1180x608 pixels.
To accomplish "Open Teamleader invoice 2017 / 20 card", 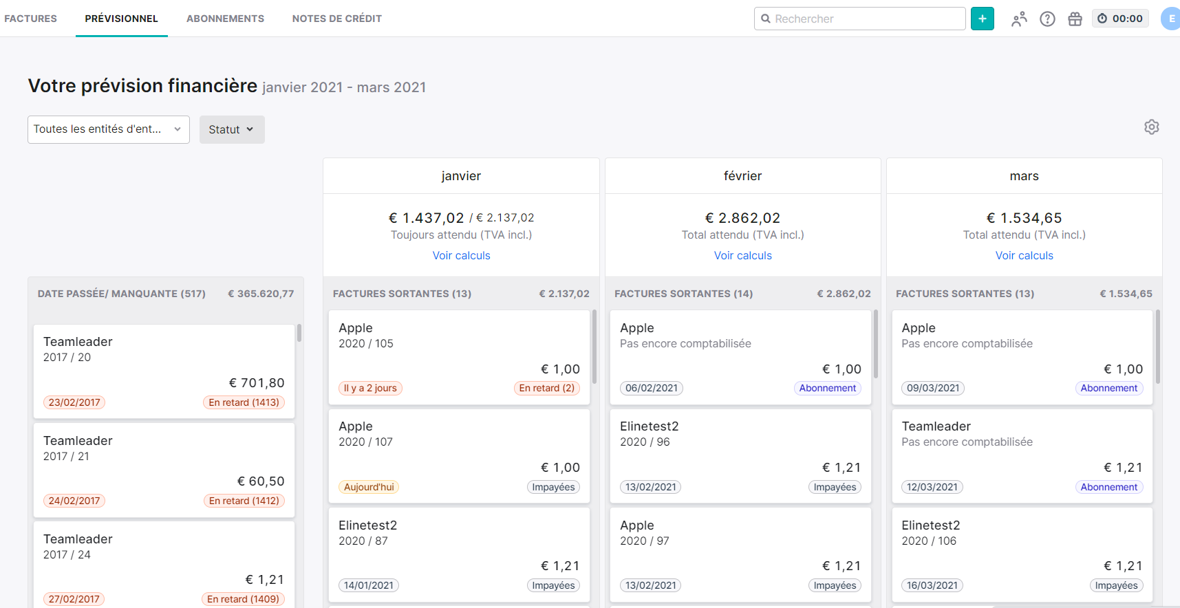I will (164, 371).
